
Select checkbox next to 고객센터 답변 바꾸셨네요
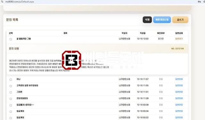pyautogui.click(x=11, y=86)
